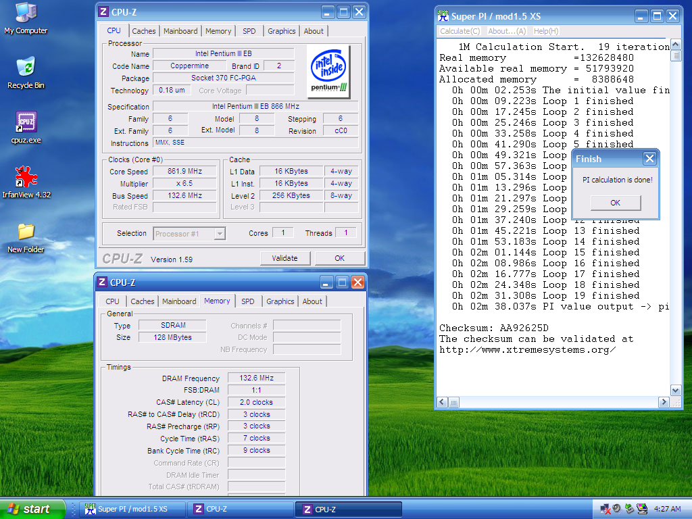Click the CAS# Latency value 2.0 clocks
Screen dimensions: 692x519
tap(256, 403)
